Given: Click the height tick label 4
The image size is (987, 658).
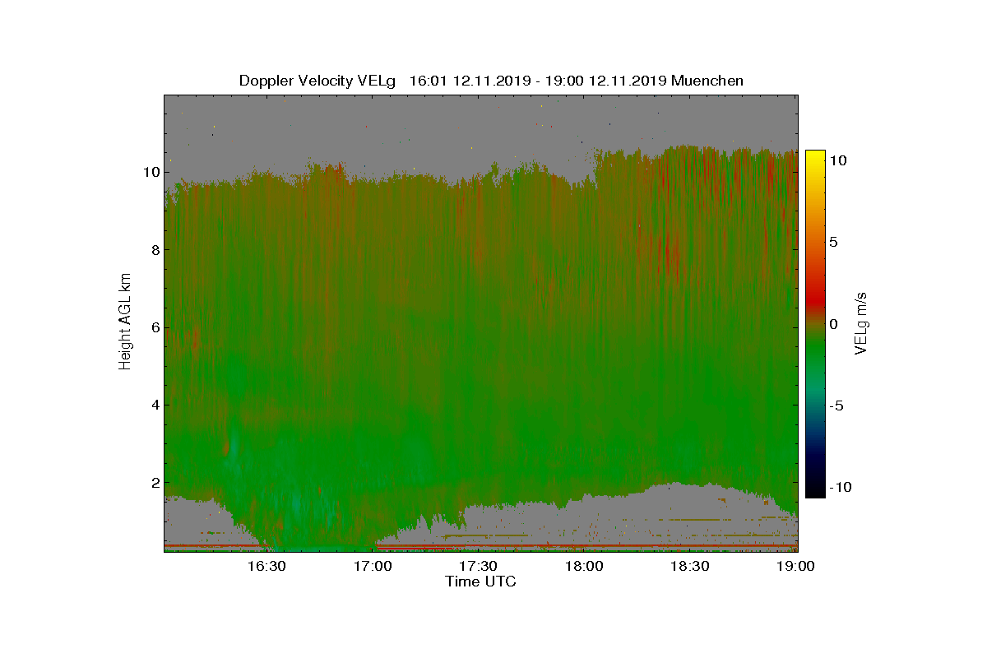Looking at the screenshot, I should 155,405.
